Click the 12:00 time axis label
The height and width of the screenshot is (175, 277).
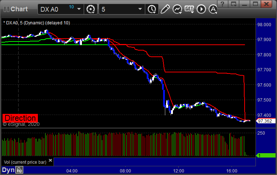pyautogui.click(x=179, y=171)
